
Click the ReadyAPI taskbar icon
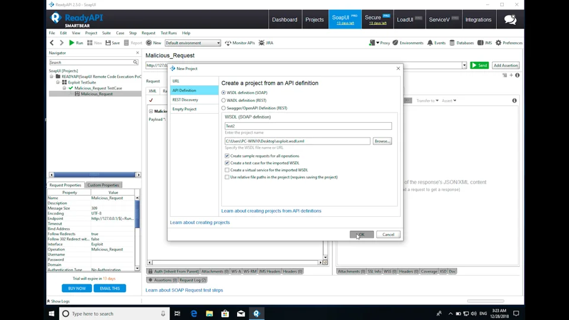pos(257,313)
